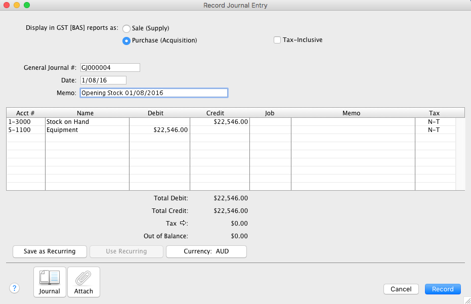Open the Currency: AUD selector
The image size is (471, 304).
click(206, 251)
